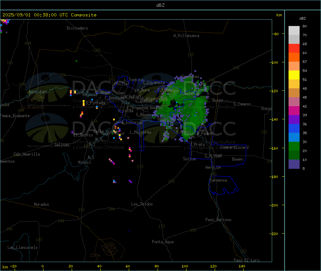Click the Soitue map label
Screen dimensions: 321x271
pyautogui.click(x=190, y=159)
